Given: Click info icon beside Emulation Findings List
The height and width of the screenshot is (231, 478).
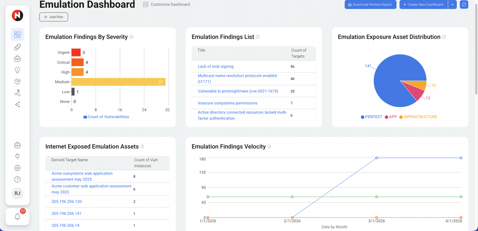Looking at the screenshot, I should click(x=258, y=37).
